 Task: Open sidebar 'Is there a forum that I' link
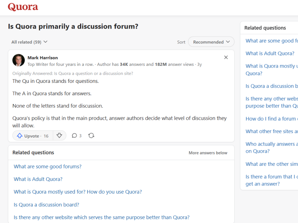tap(272, 180)
